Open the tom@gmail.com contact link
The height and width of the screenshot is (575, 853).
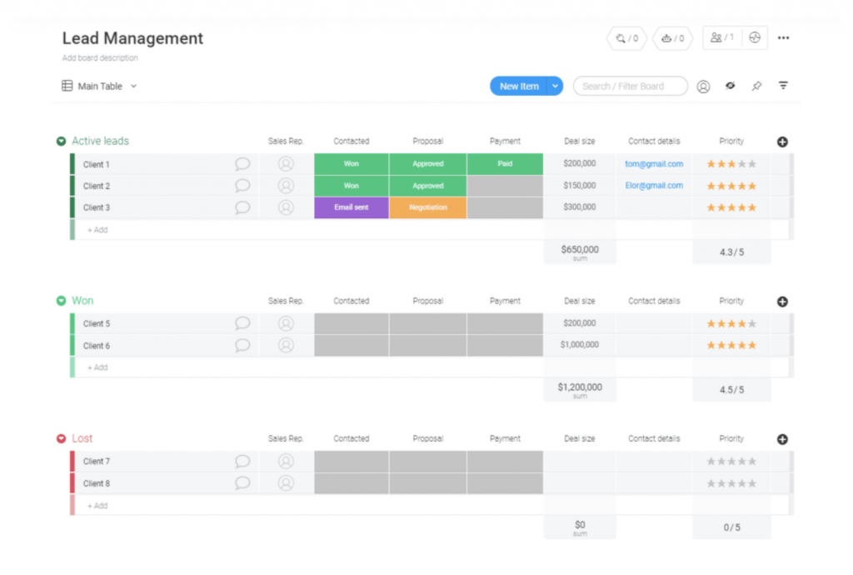[x=654, y=164]
